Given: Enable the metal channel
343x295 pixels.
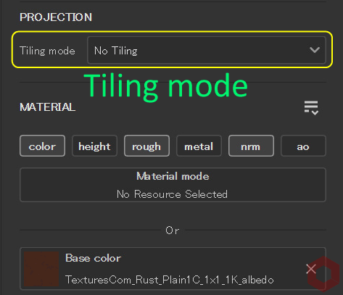Looking at the screenshot, I should tap(199, 146).
